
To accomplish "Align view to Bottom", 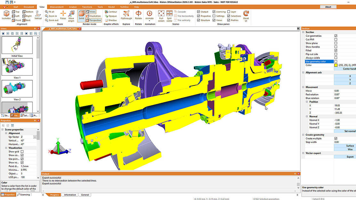I will pos(28,12).
